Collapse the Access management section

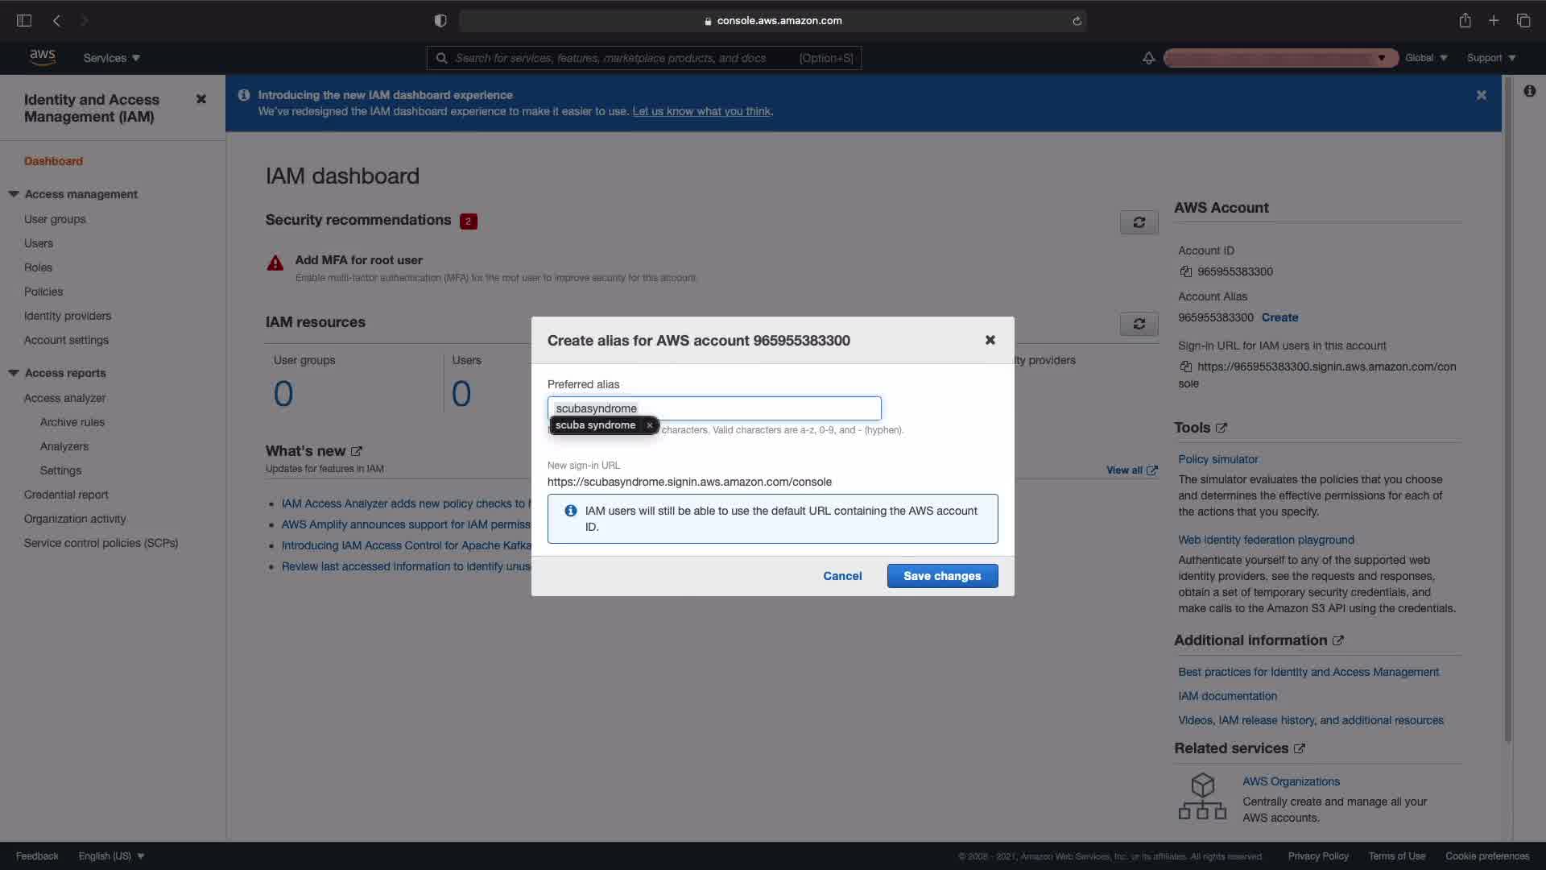[14, 194]
